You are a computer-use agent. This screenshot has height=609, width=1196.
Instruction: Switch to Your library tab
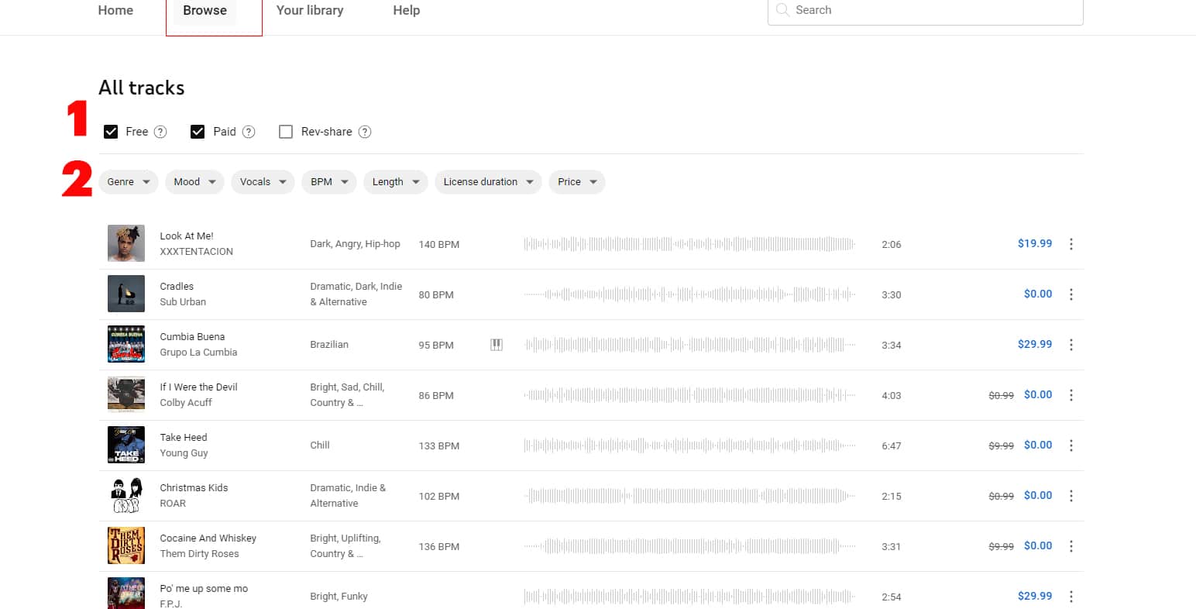(310, 11)
